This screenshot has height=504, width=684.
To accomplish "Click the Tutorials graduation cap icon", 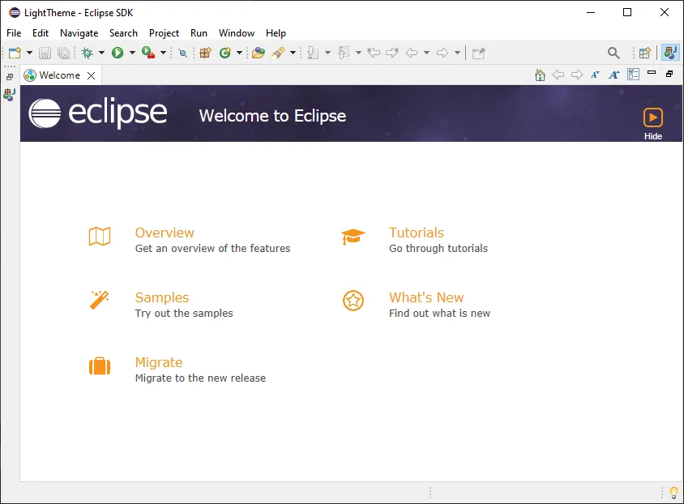I will [x=353, y=237].
